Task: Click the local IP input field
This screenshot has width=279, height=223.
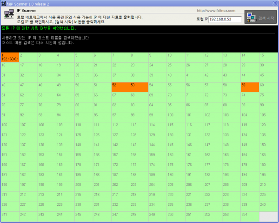Action: pyautogui.click(x=225, y=19)
